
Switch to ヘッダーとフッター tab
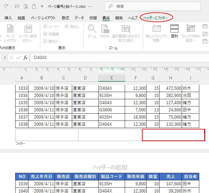[x=156, y=18]
